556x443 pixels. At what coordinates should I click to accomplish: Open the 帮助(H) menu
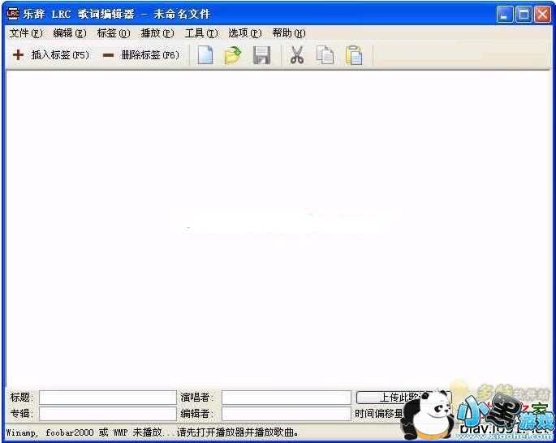(289, 33)
